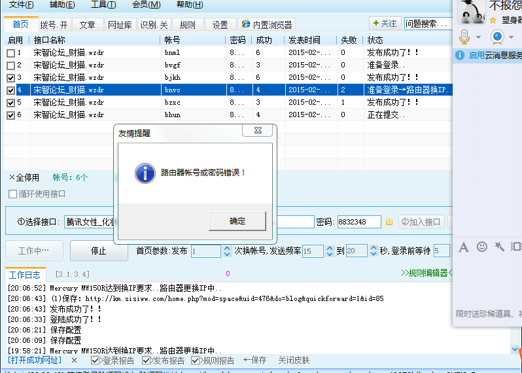Switch to the 文章 tab
522x373 pixels.
[x=87, y=25]
